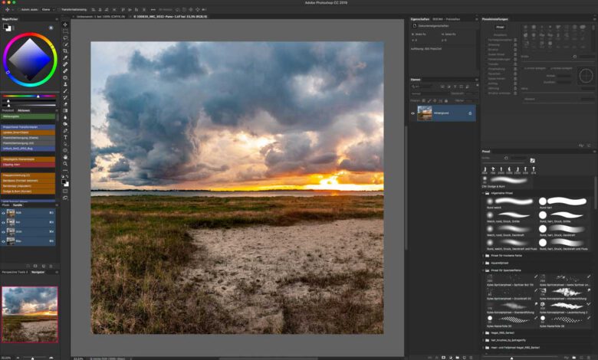Select the Zoom magnifier tool
This screenshot has width=598, height=360.
(x=65, y=162)
